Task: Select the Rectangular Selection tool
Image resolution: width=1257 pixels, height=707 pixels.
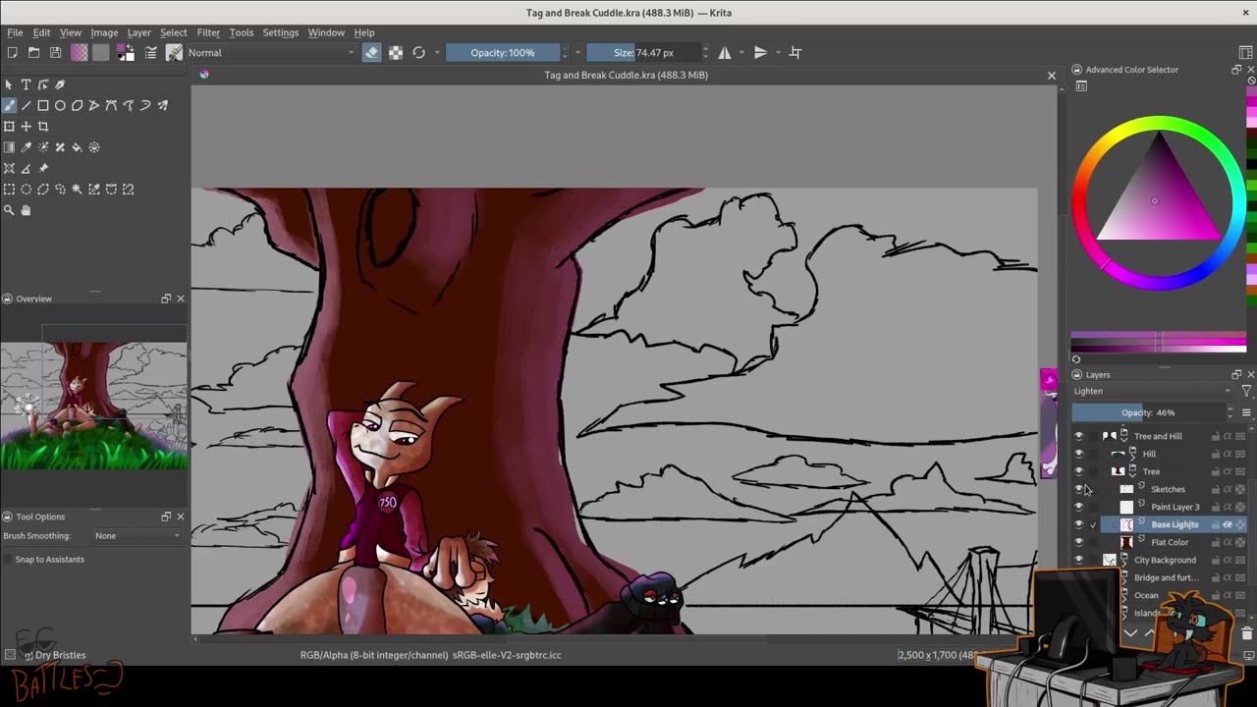Action: [x=9, y=190]
